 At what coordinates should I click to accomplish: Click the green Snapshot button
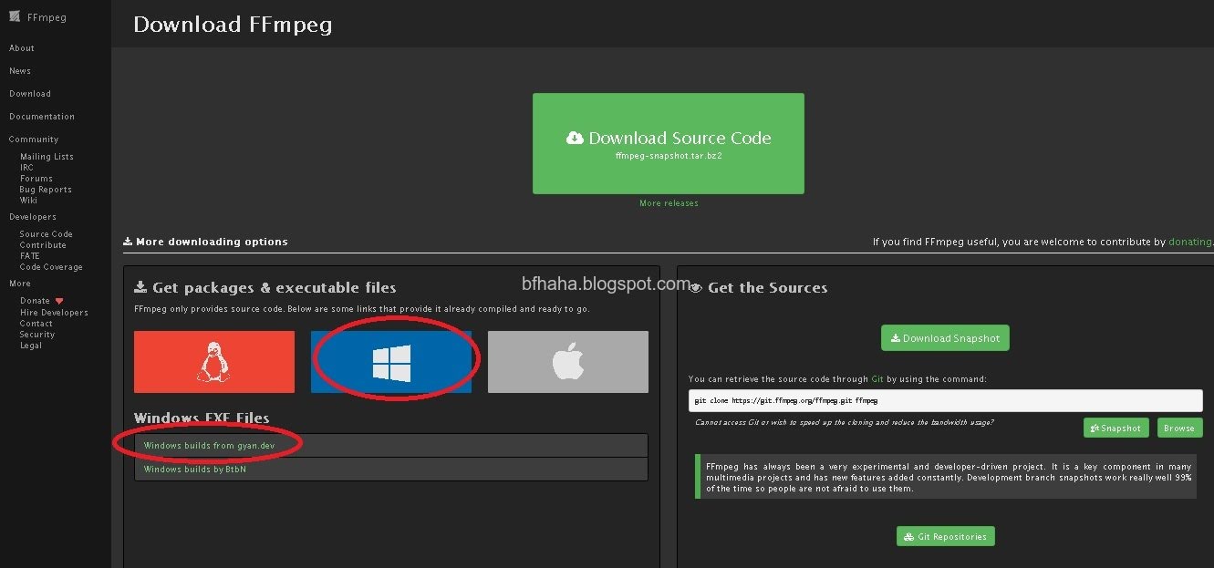click(x=1115, y=428)
